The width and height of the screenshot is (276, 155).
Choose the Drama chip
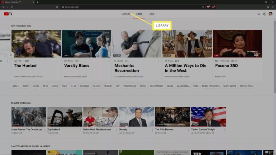pos(143,86)
